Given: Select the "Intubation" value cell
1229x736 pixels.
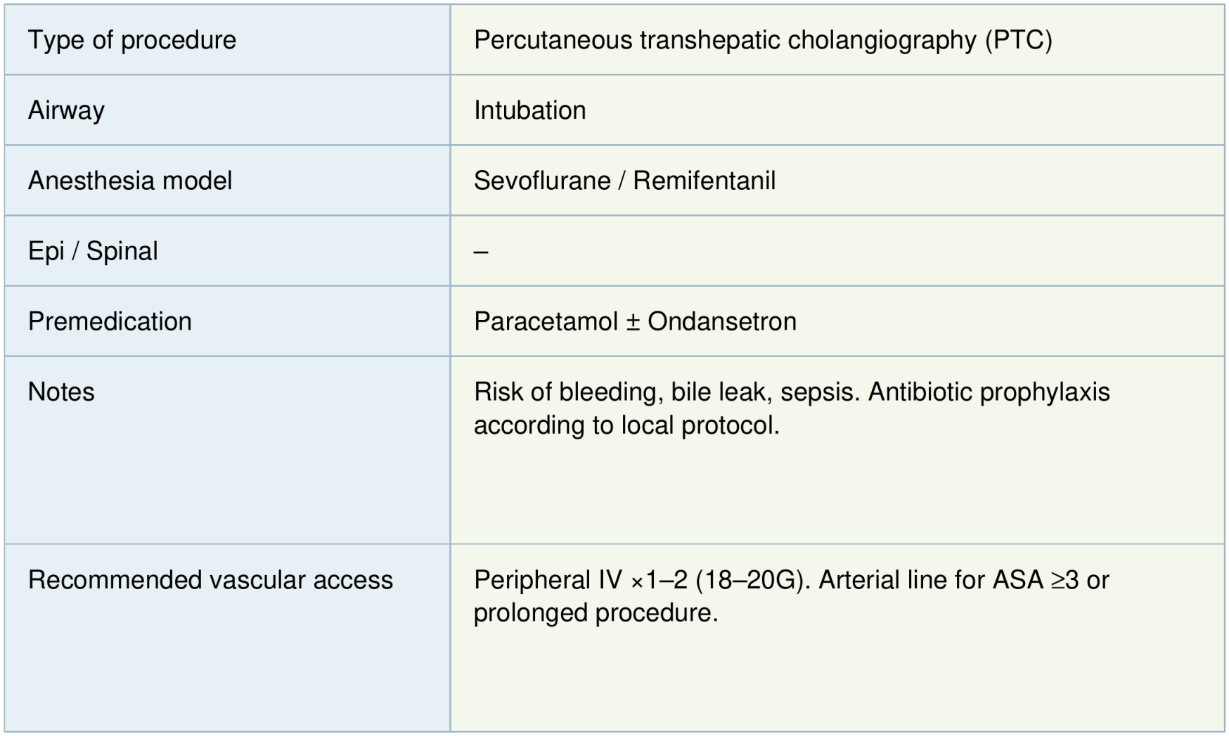Looking at the screenshot, I should tap(529, 110).
